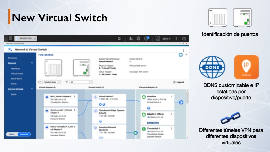Image resolution: width=270 pixels, height=152 pixels.
Task: Click the Physical Adapter (3) column header
Action: (x=148, y=87)
